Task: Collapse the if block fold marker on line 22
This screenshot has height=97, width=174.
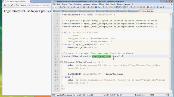Action: click(x=61, y=62)
